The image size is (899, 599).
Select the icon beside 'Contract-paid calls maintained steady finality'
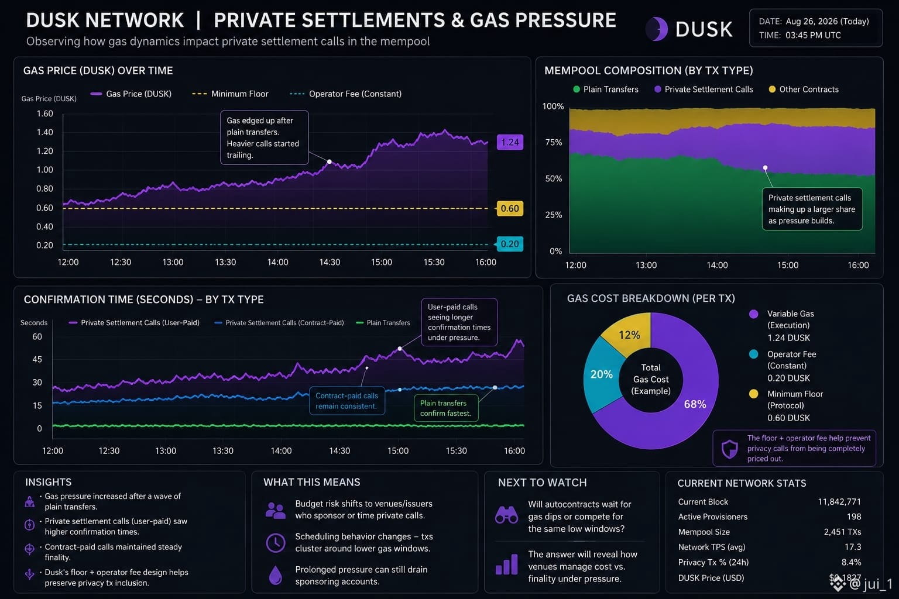click(30, 549)
